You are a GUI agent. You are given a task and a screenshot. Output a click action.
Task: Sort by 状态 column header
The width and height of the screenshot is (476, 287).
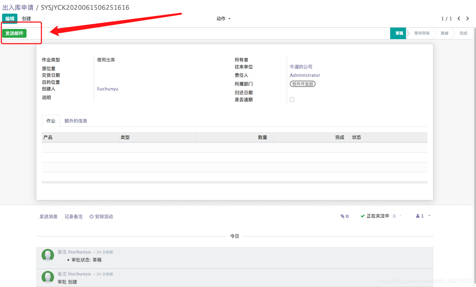click(389, 137)
